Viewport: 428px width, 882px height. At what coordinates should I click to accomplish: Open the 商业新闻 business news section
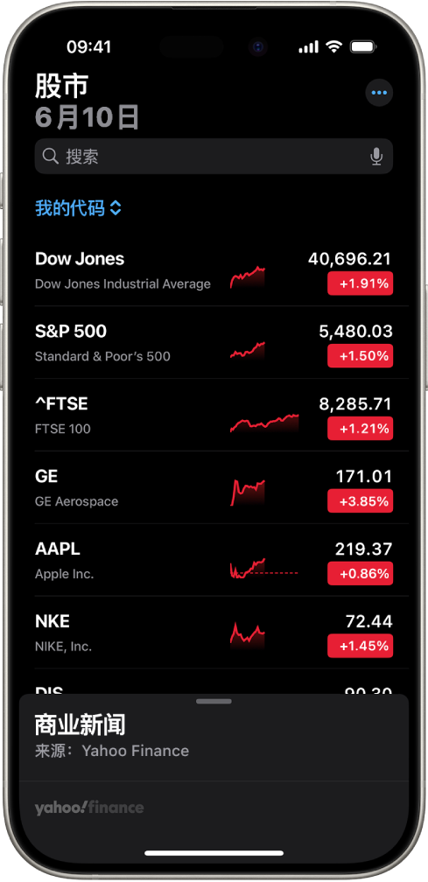[80, 725]
